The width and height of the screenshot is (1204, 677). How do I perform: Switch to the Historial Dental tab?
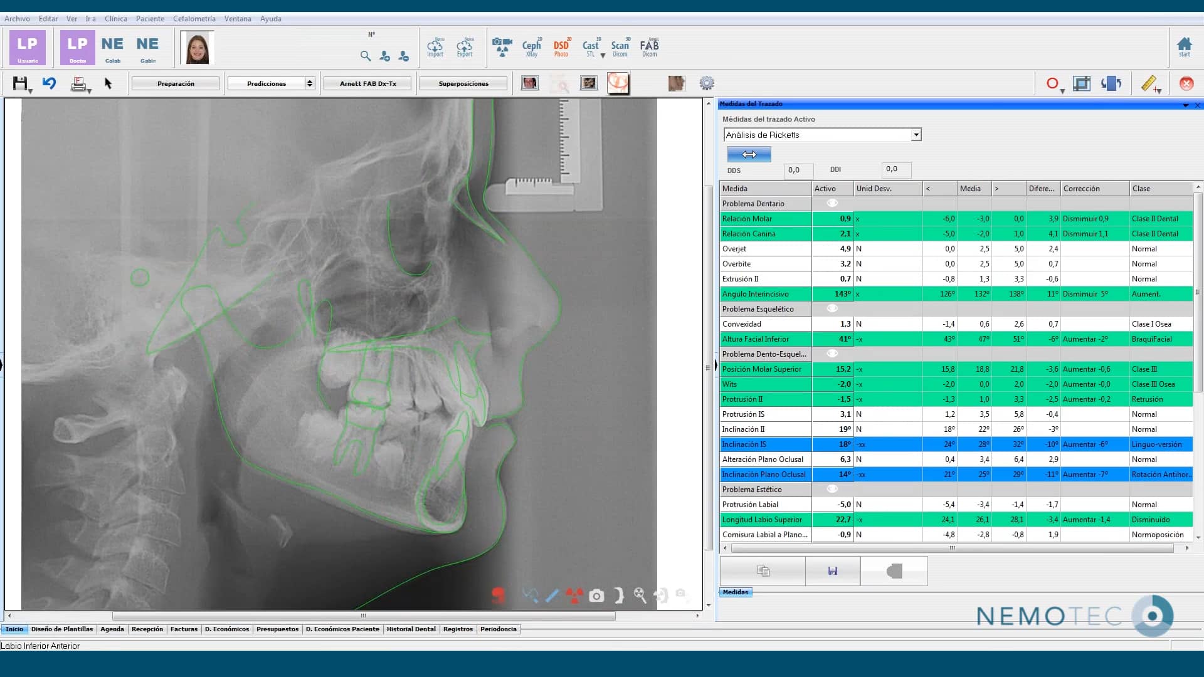pyautogui.click(x=411, y=629)
